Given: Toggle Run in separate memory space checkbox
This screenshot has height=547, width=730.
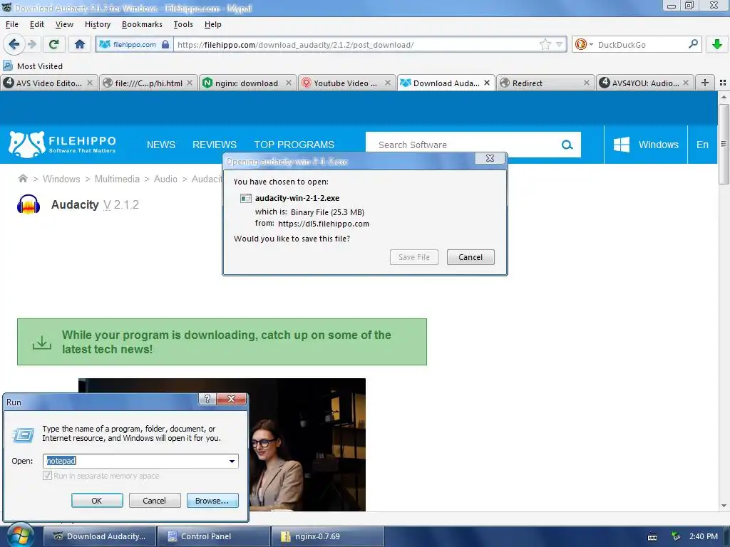Looking at the screenshot, I should 47,475.
